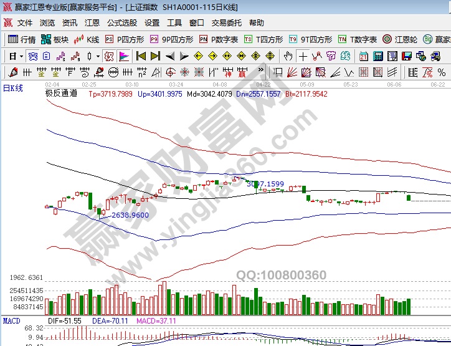Expand the candlestick style dropdown arrow
This screenshot has width=451, height=346.
[98, 55]
